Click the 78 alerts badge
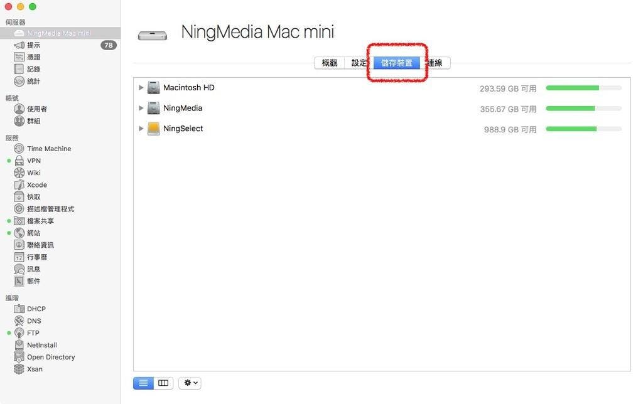 coord(108,45)
